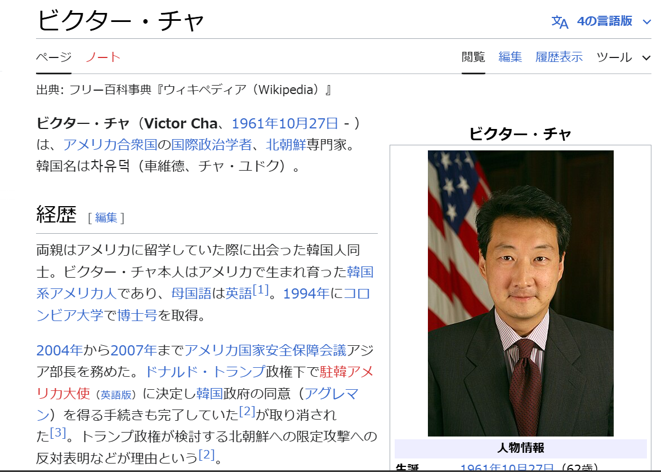Screen dimensions: 661x472
Task: Select the ページ tab
Action: coord(53,57)
